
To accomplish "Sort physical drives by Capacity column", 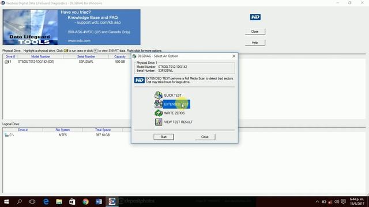I will (x=120, y=56).
